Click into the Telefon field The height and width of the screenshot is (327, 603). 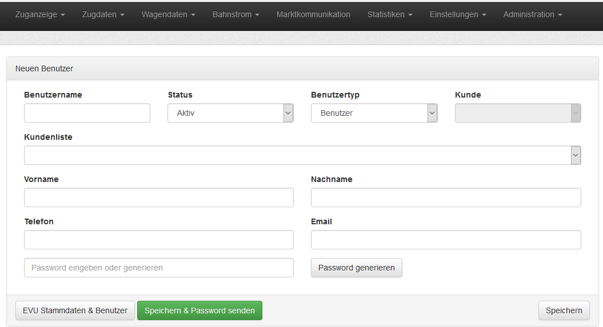pos(159,240)
